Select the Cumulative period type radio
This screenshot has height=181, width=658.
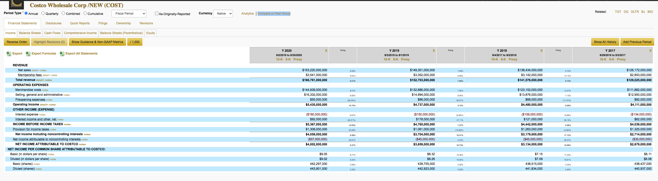pyautogui.click(x=85, y=13)
